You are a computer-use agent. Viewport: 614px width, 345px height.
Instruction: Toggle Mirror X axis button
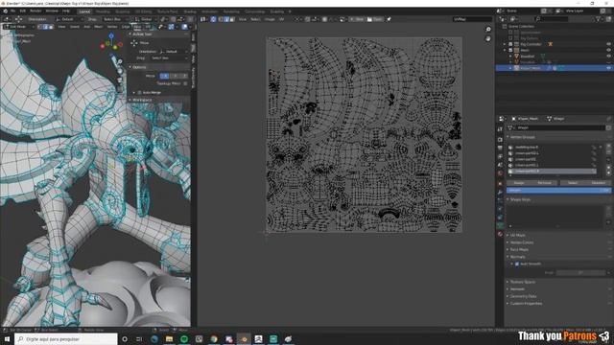[x=165, y=76]
